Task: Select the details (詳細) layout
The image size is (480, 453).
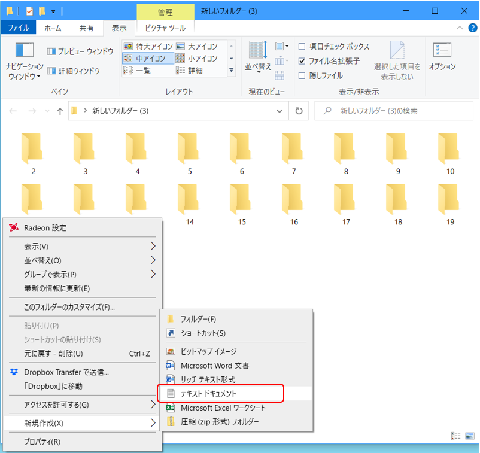Action: (x=190, y=71)
